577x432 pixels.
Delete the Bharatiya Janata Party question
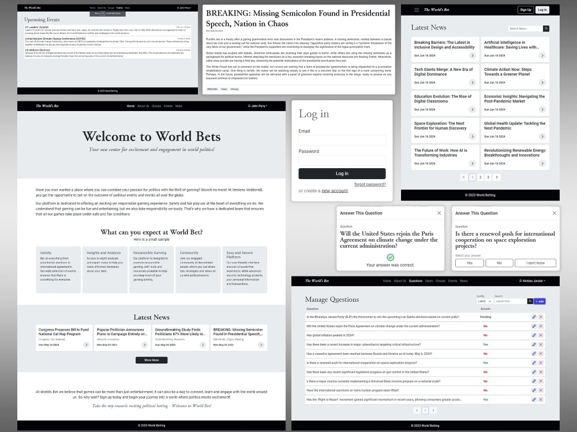[541, 317]
